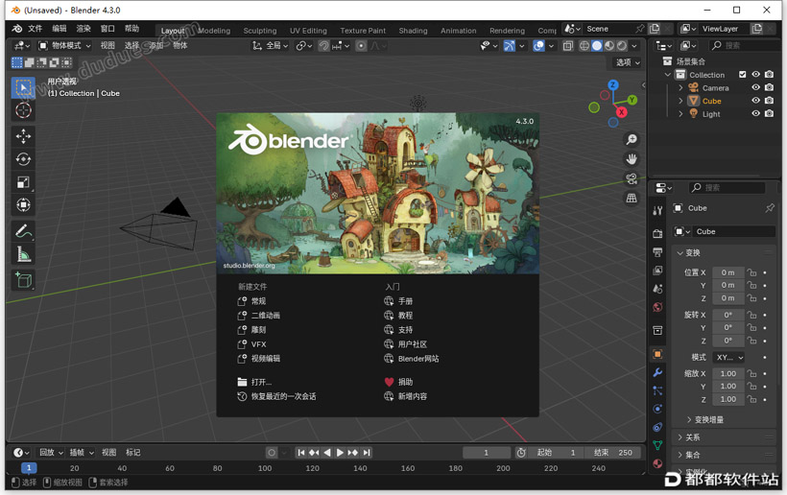The height and width of the screenshot is (495, 787).
Task: Toggle X-ray display mode
Action: (567, 46)
